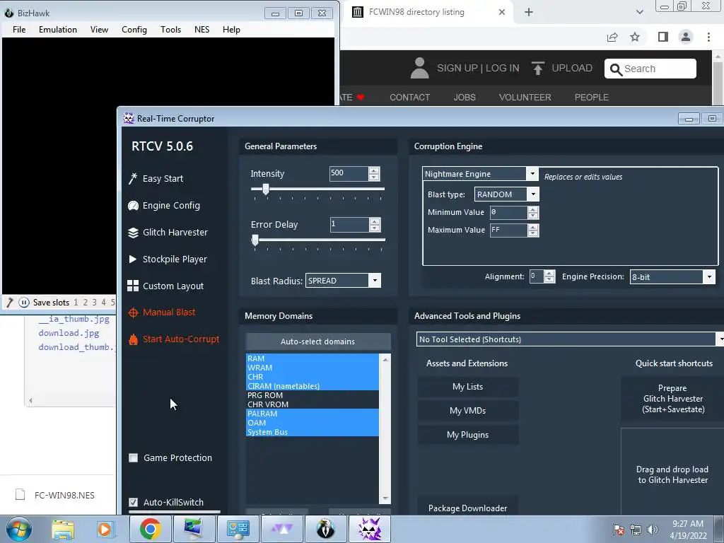
Task: Open BizHawk Config menu
Action: tap(134, 30)
